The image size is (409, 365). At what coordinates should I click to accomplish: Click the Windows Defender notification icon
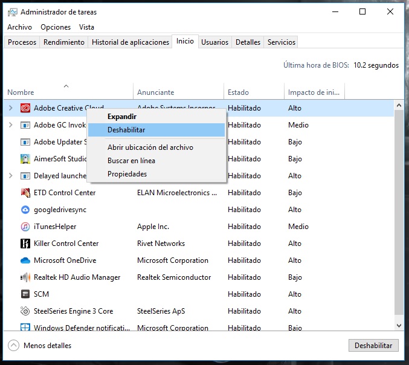(x=25, y=327)
